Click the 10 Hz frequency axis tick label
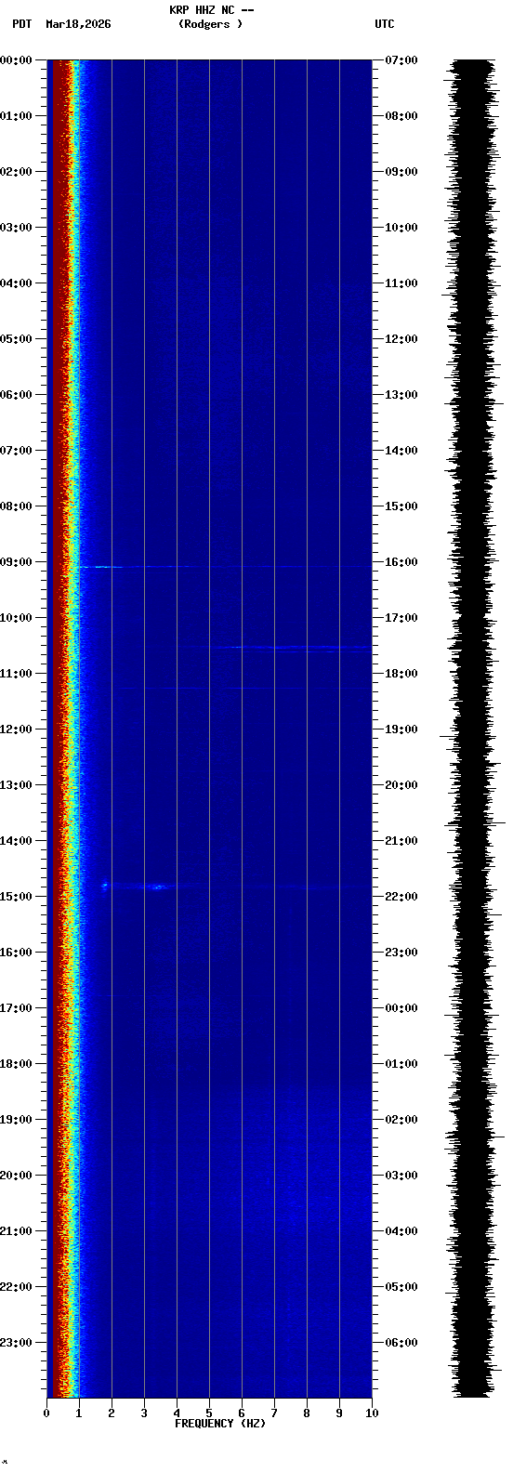 pos(371,1413)
